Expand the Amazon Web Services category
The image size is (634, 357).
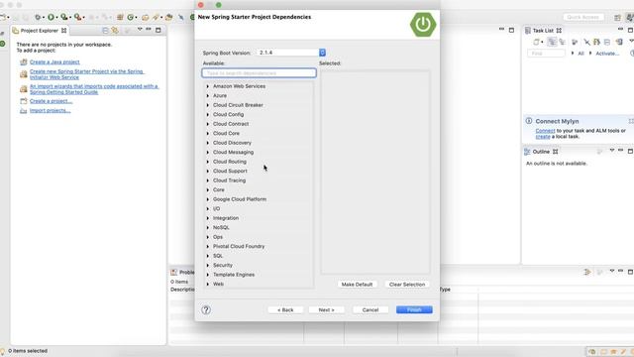tap(208, 86)
